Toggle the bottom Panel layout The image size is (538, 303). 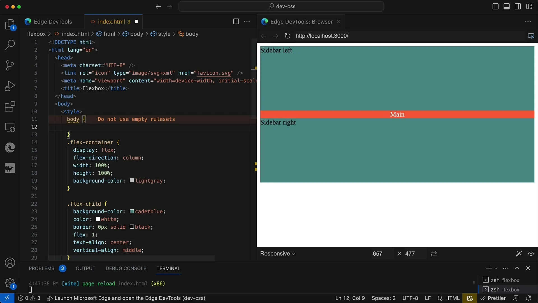pyautogui.click(x=507, y=6)
